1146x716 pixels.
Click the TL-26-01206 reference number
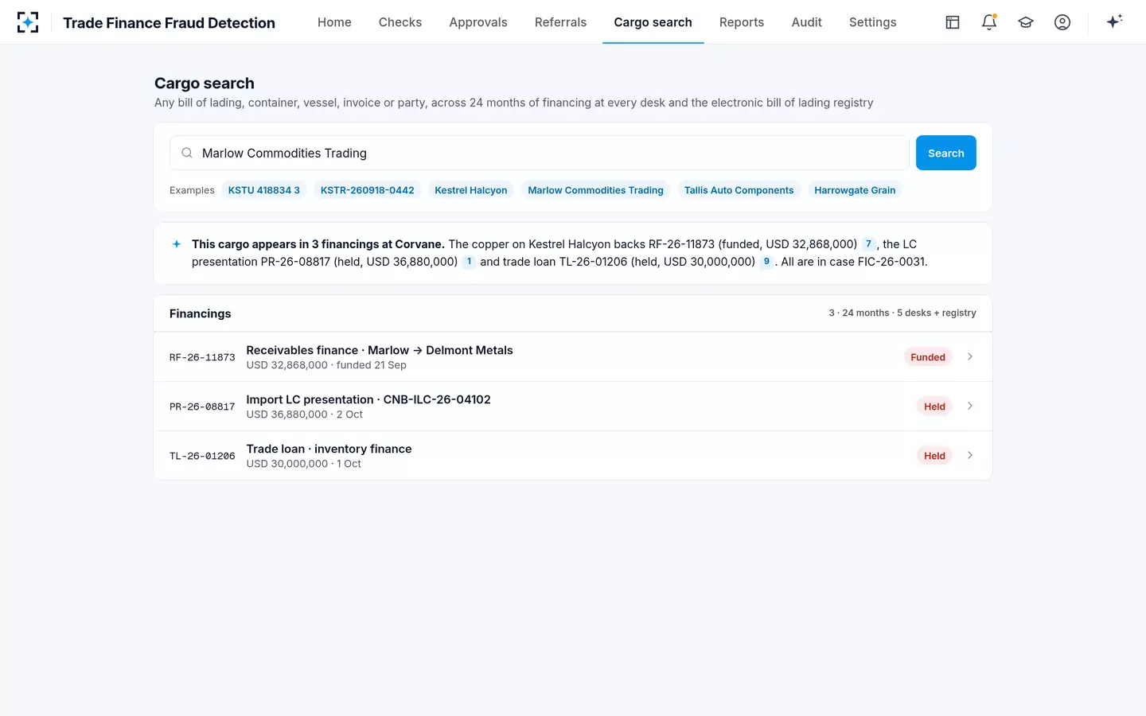202,456
